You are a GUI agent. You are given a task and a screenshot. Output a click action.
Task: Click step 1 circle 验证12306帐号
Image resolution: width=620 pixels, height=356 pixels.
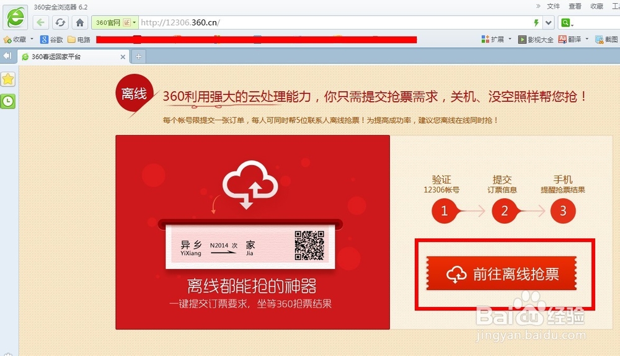[444, 211]
